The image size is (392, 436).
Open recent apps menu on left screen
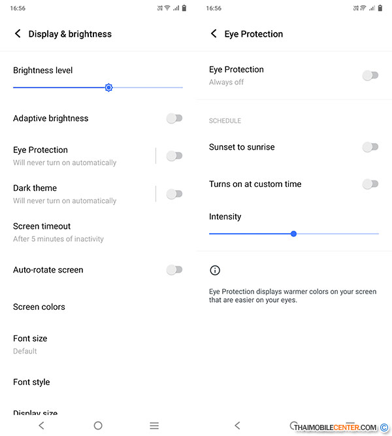point(154,426)
